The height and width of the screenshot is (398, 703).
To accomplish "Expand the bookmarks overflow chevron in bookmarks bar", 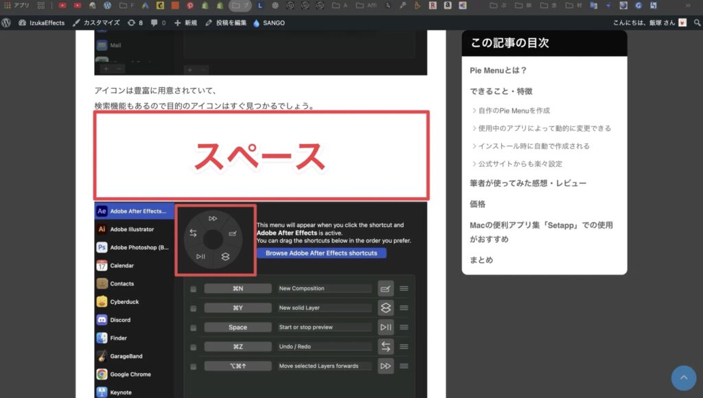I will (x=689, y=5).
